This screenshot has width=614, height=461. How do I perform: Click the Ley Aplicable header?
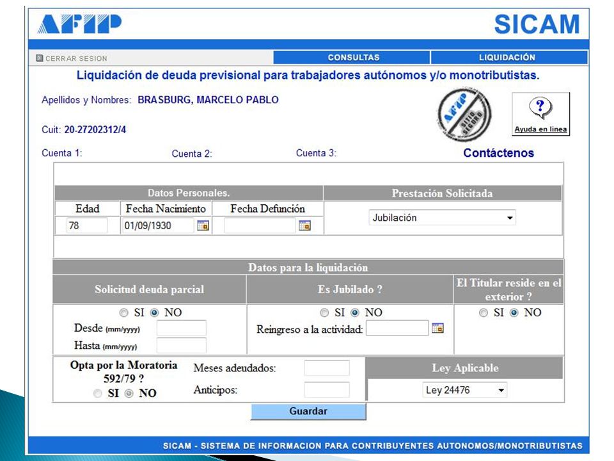pos(465,368)
